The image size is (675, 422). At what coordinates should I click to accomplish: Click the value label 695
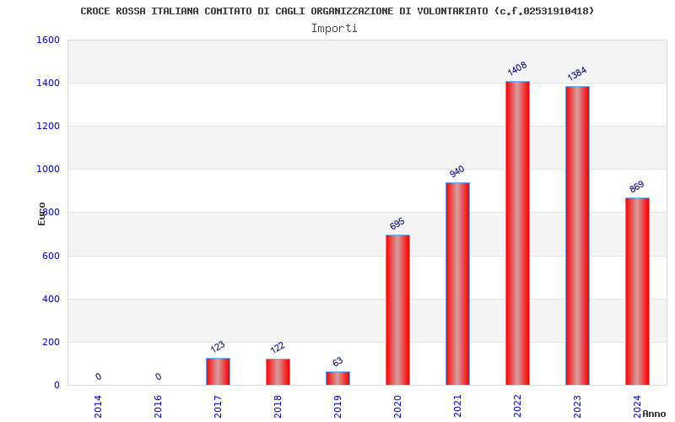(397, 224)
